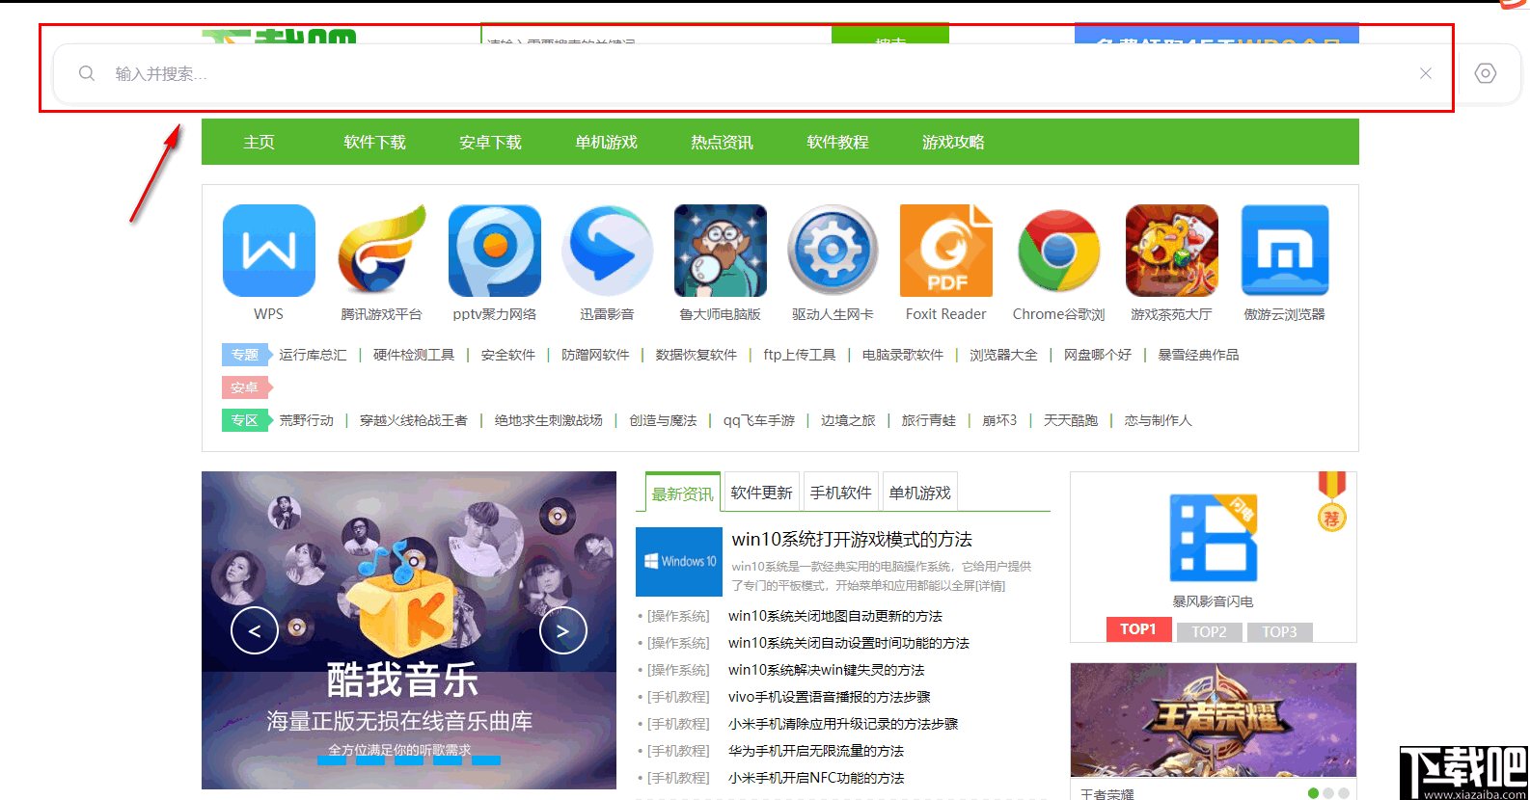
Task: Open the WPS app icon
Action: tap(269, 251)
